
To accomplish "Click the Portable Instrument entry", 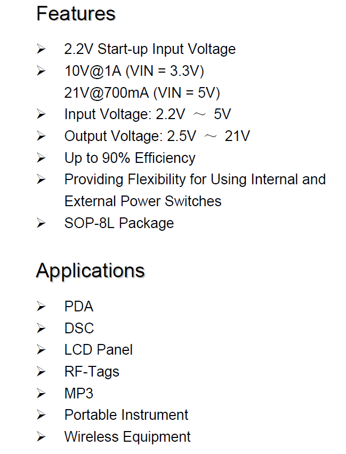I will [x=126, y=415].
